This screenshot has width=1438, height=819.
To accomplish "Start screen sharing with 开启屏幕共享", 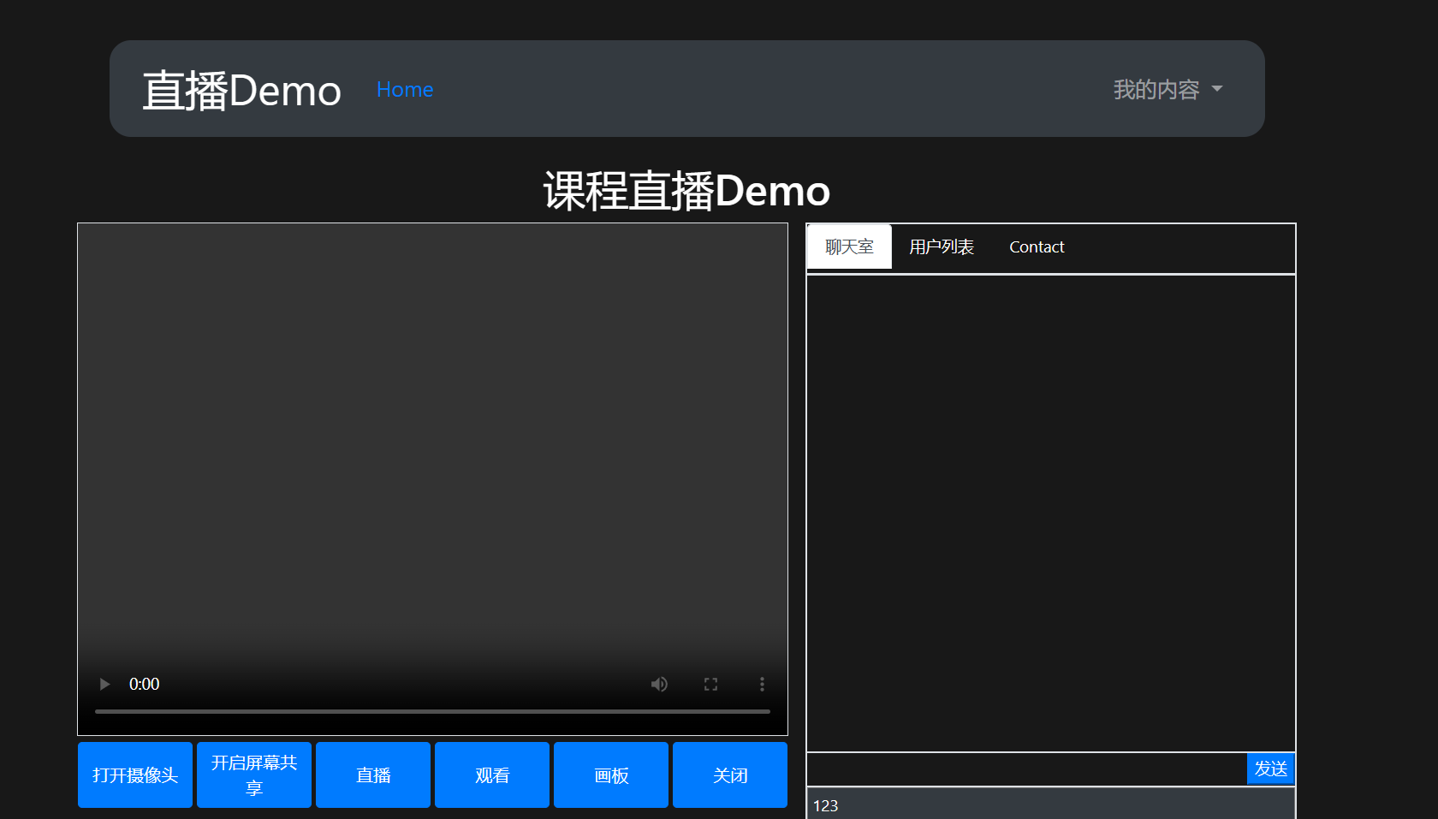I will (x=254, y=774).
